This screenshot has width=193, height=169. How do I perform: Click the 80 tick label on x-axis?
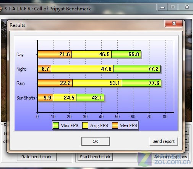tap(165, 117)
